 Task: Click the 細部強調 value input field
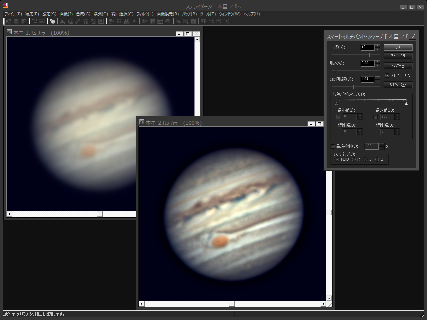coord(367,79)
